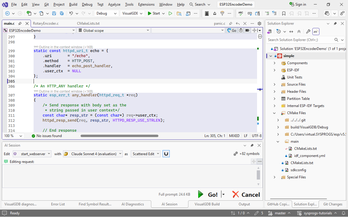Click the editor horizontal scrollbar thumb
Image resolution: width=348 pixels, height=217 pixels.
point(119,136)
